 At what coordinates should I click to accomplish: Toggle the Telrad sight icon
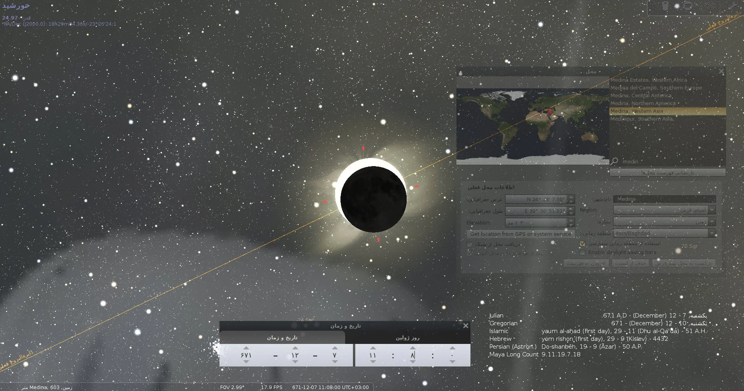click(x=711, y=6)
